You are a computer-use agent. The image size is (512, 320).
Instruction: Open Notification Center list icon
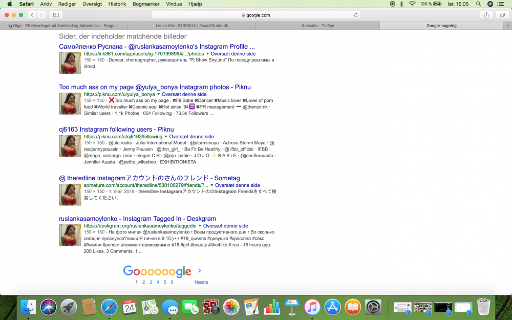[x=500, y=4]
